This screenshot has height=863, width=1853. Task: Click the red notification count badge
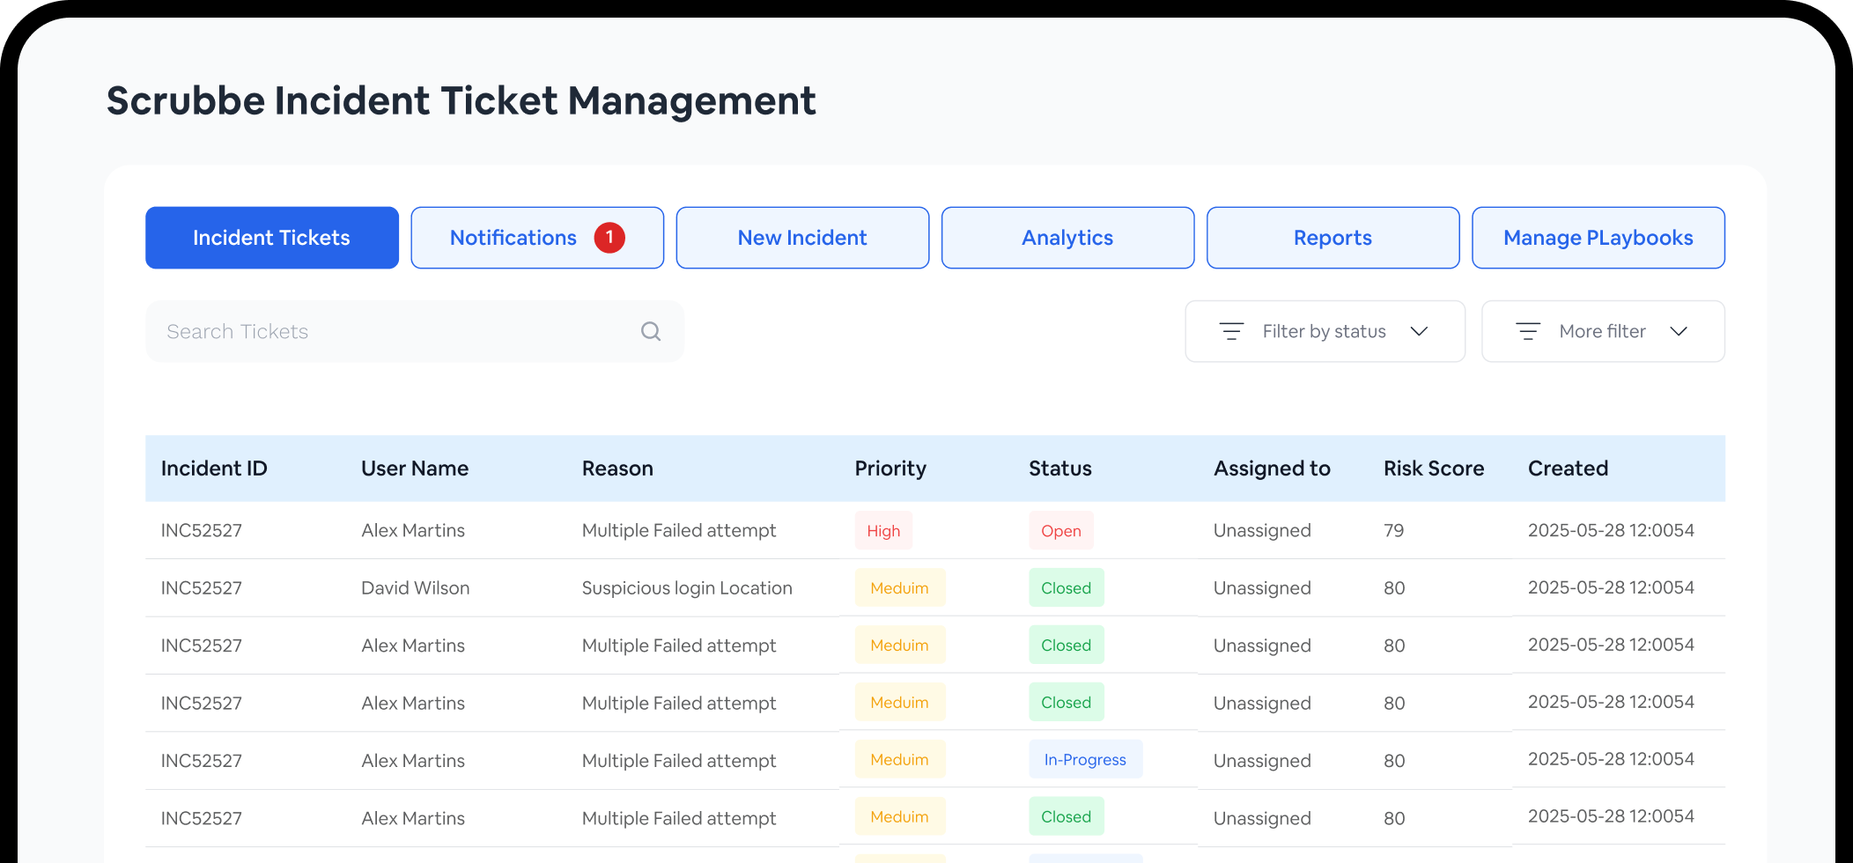pos(609,237)
